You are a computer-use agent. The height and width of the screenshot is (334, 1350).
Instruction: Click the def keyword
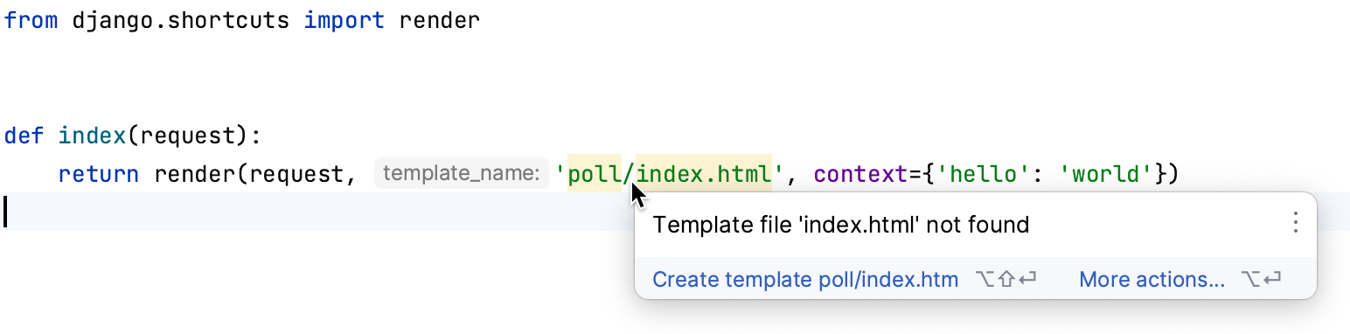pyautogui.click(x=24, y=136)
